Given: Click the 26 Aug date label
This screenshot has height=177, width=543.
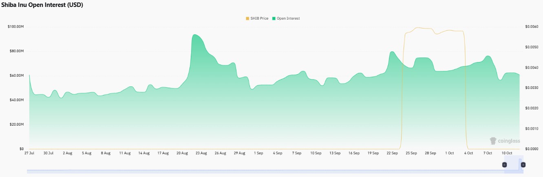Looking at the screenshot, I should click(x=220, y=153).
